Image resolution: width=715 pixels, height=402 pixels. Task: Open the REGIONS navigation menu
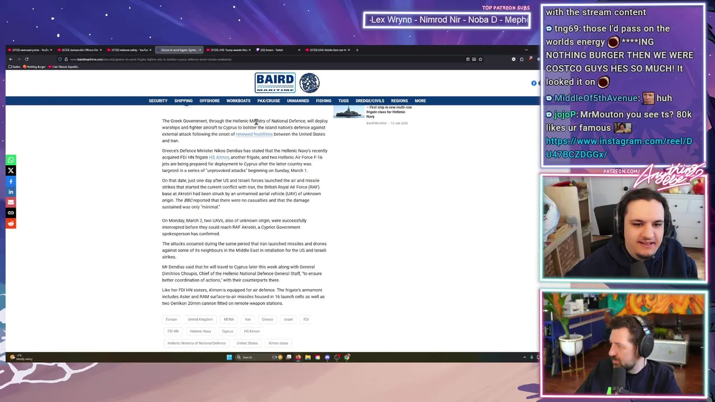(399, 101)
